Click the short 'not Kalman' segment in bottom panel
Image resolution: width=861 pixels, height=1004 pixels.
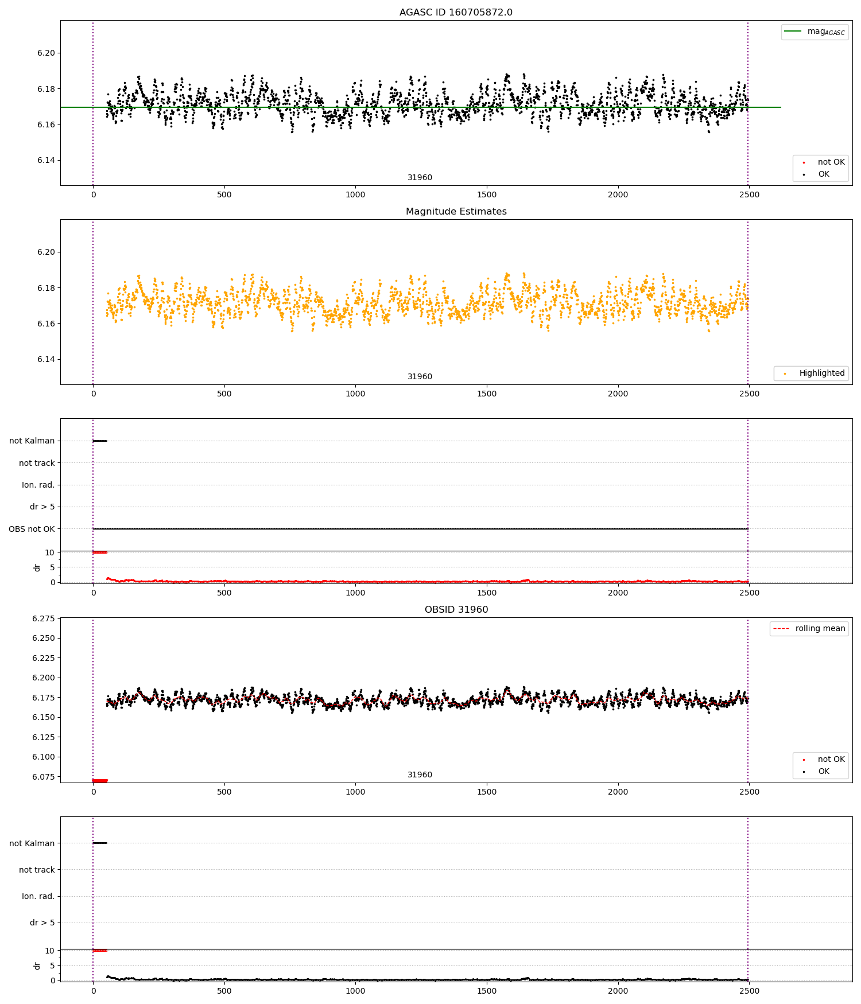(x=100, y=843)
